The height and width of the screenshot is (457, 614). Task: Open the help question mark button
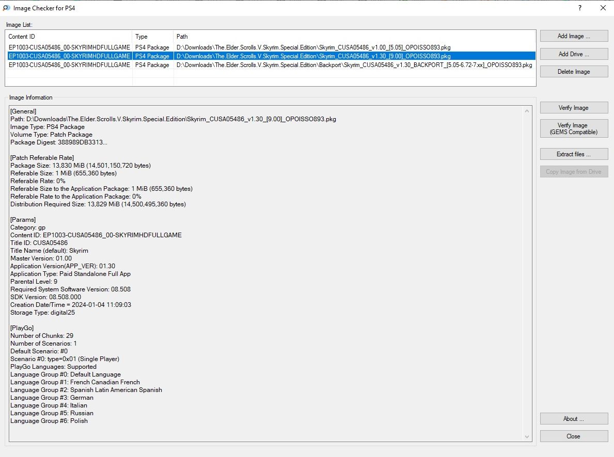(x=580, y=8)
